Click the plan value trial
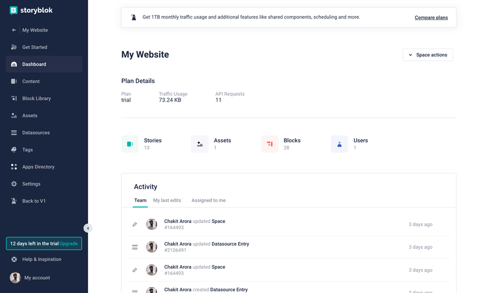The height and width of the screenshot is (293, 503). 126,100
